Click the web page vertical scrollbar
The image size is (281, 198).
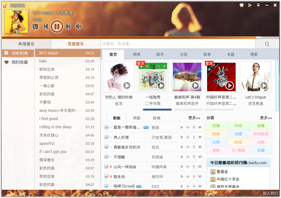click(x=277, y=86)
